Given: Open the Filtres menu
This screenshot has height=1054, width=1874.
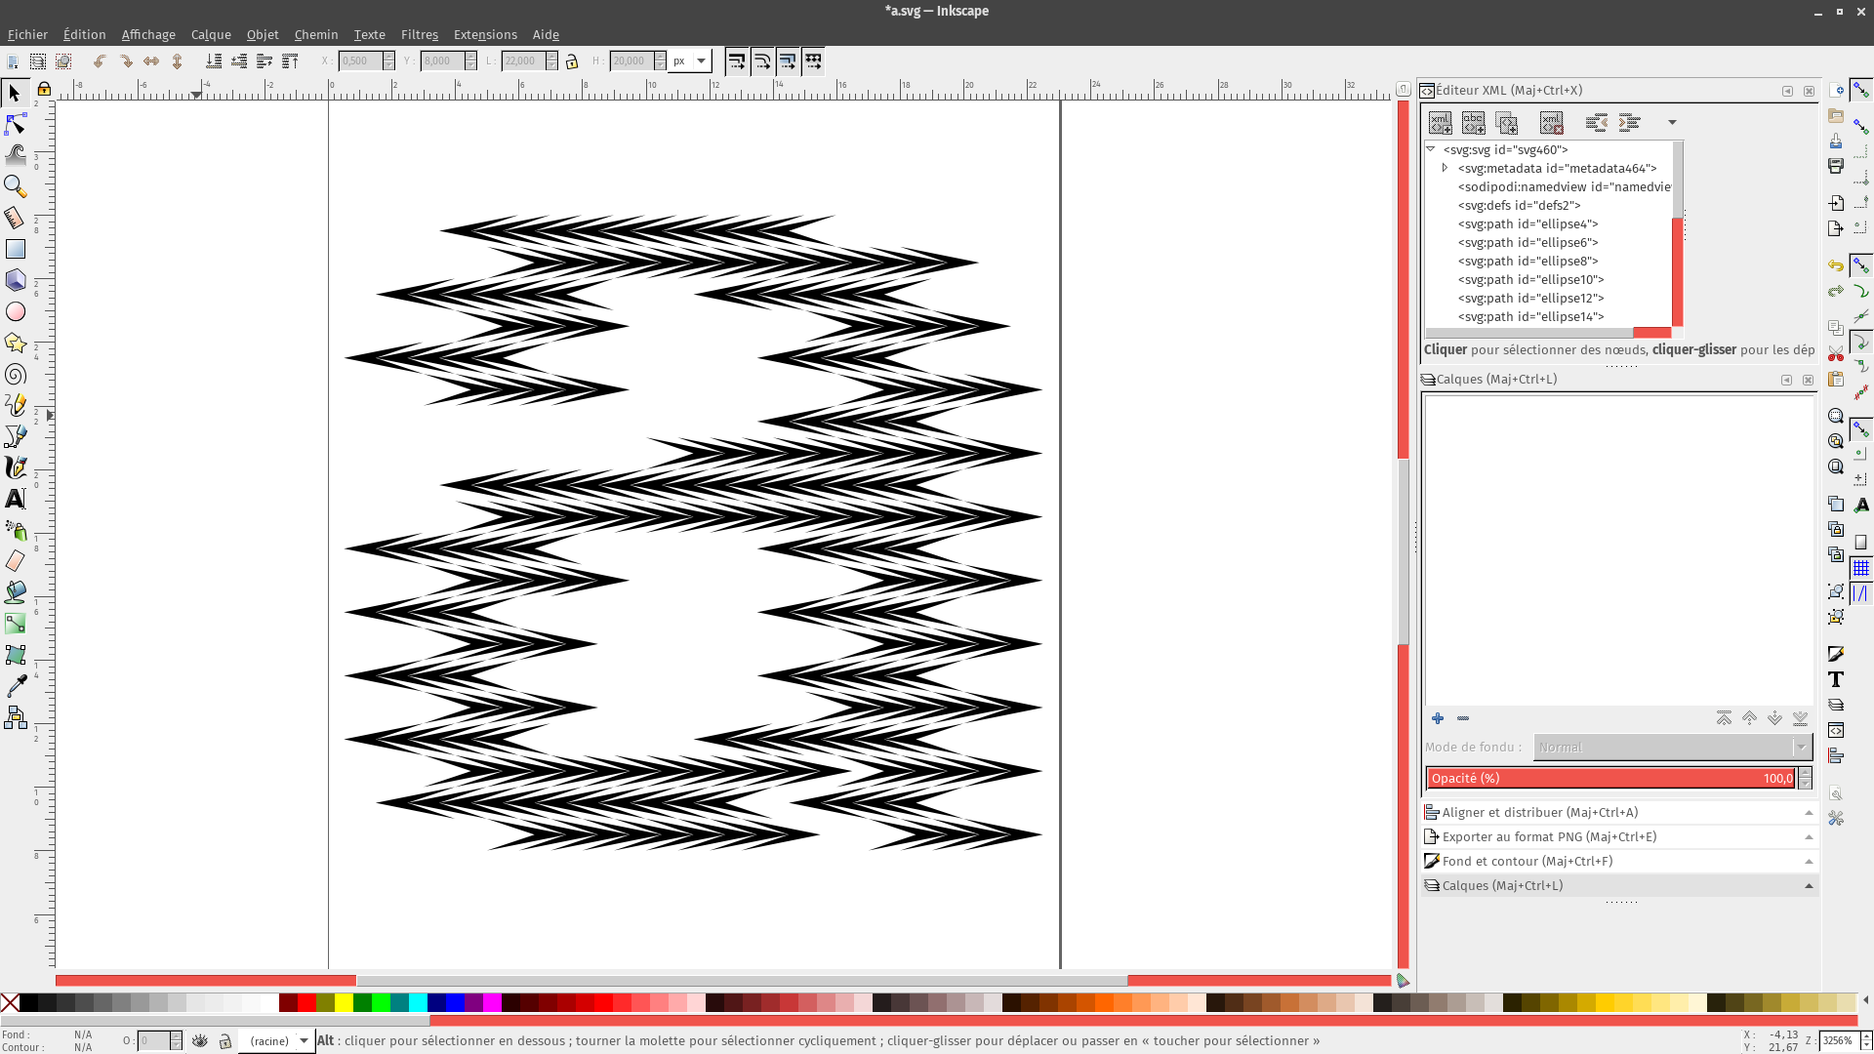Looking at the screenshot, I should [419, 34].
